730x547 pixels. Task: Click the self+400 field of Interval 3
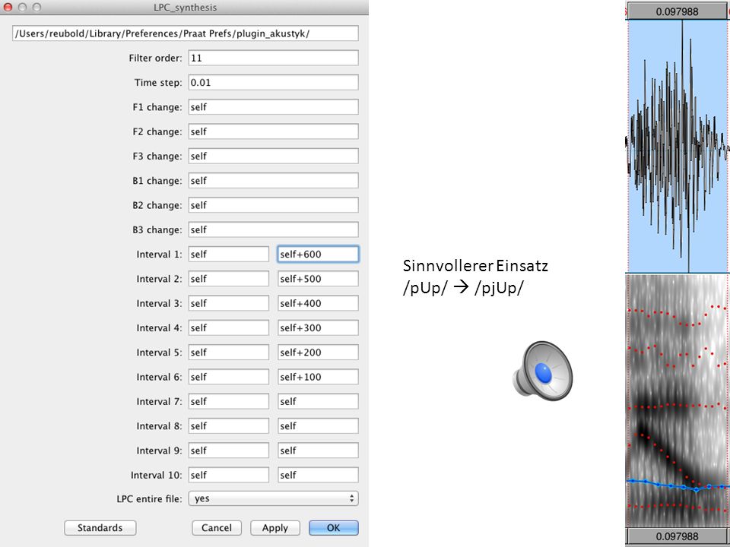318,303
